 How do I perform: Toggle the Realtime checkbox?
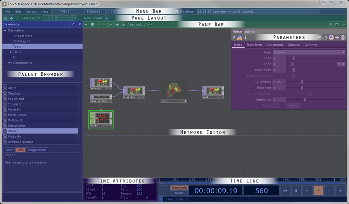coord(177,12)
